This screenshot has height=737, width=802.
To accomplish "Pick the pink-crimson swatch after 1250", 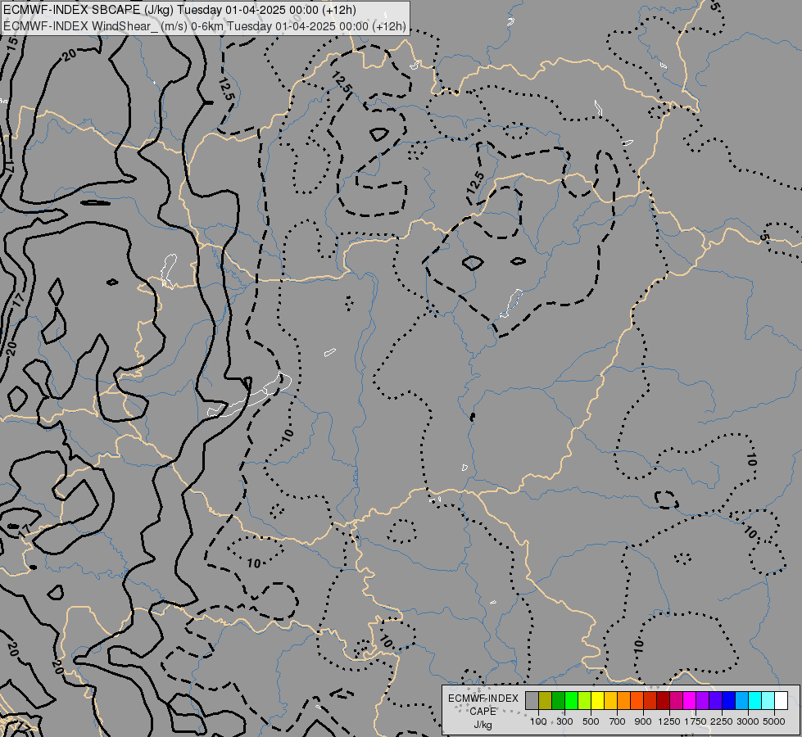I will point(676,700).
